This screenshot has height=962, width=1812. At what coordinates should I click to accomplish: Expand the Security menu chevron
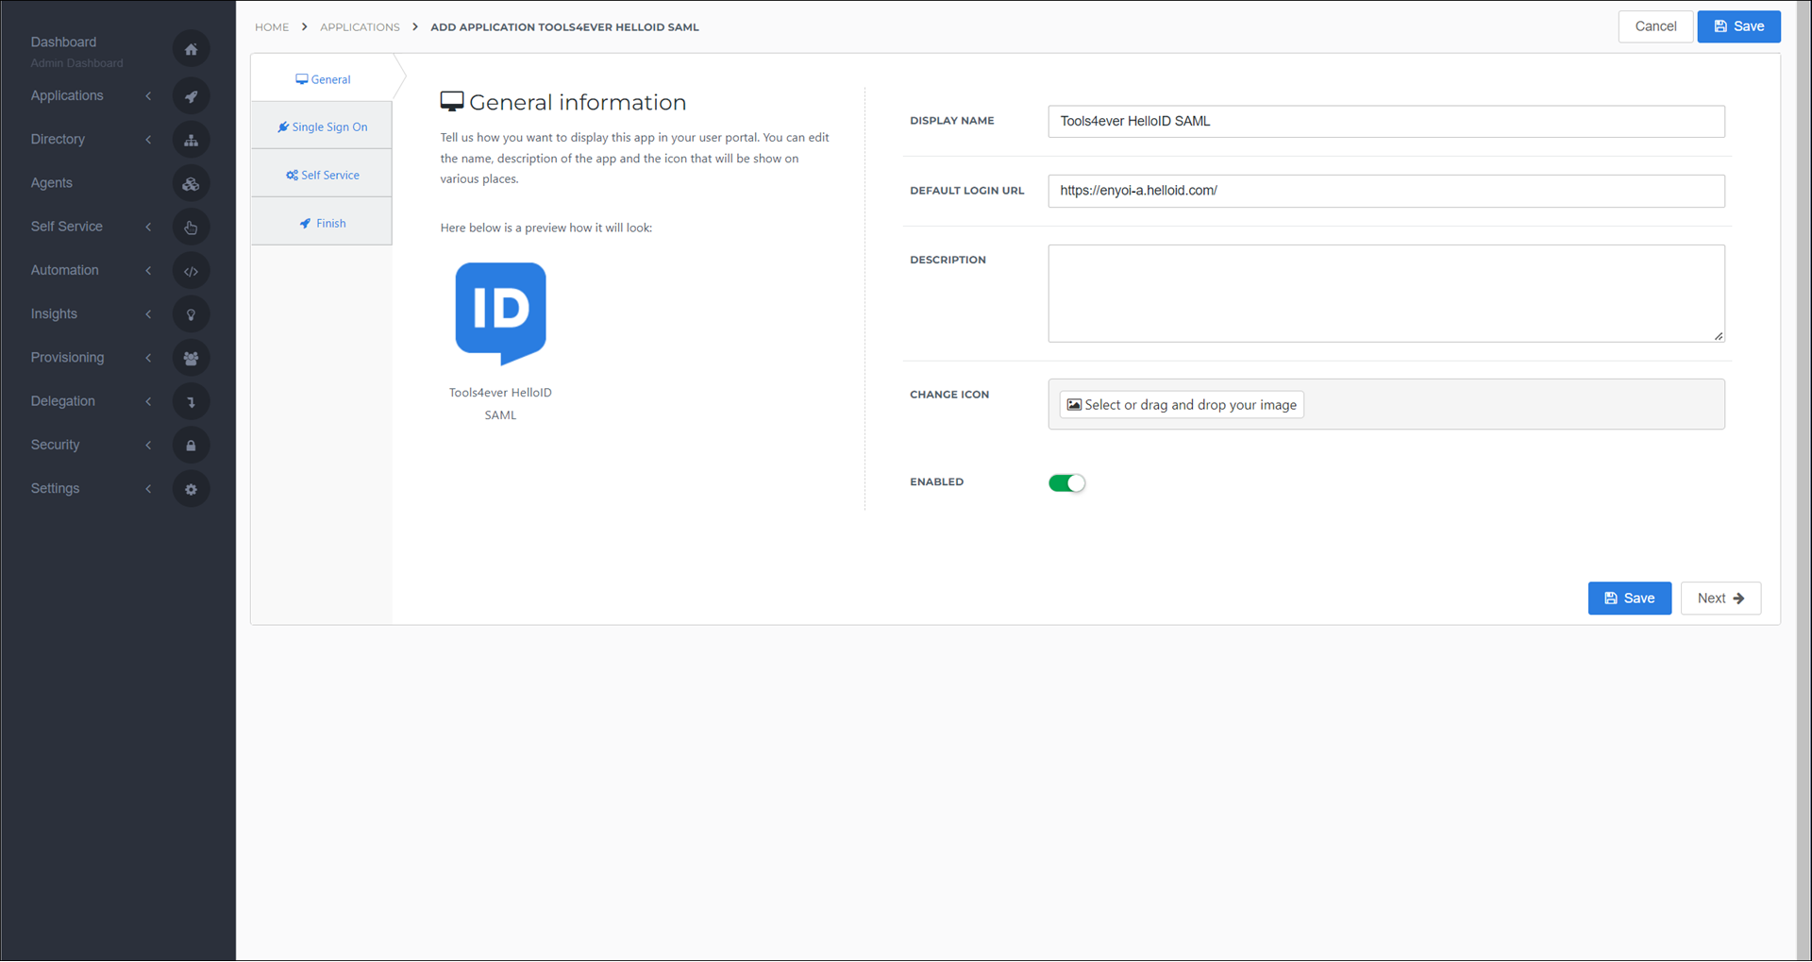(148, 445)
